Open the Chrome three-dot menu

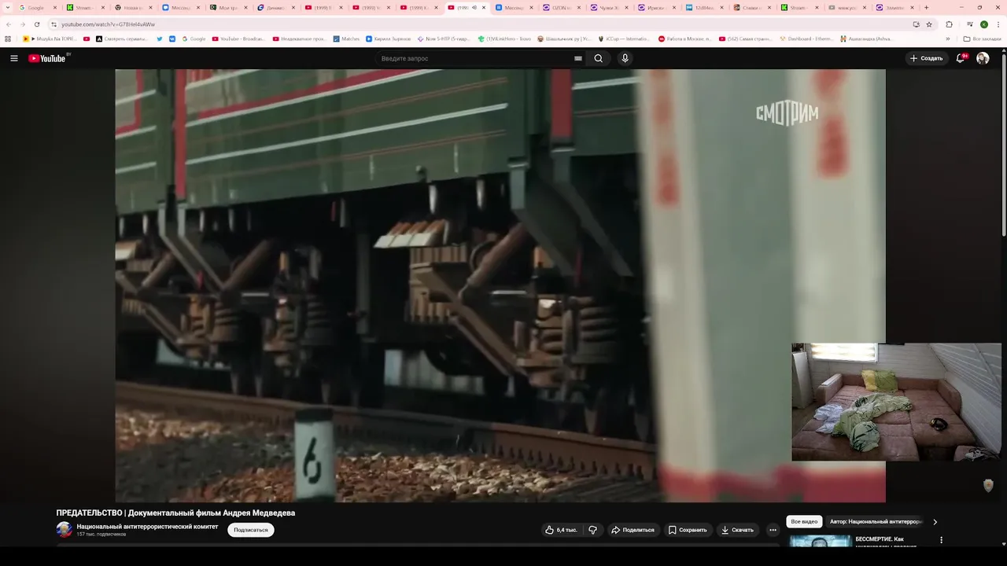tap(998, 24)
